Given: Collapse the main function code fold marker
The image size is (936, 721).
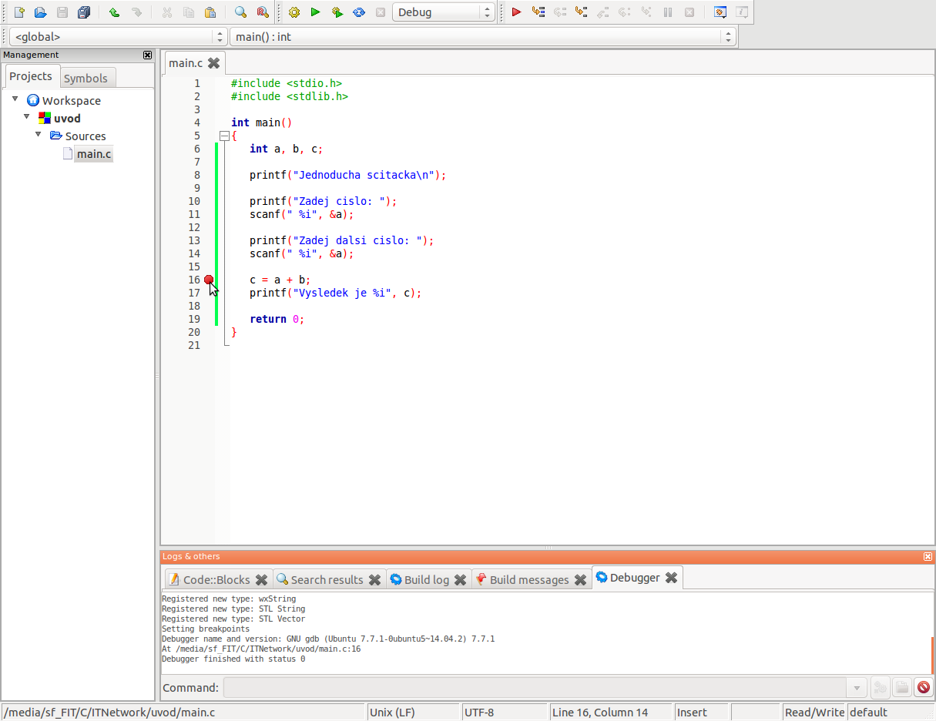Looking at the screenshot, I should pos(223,136).
